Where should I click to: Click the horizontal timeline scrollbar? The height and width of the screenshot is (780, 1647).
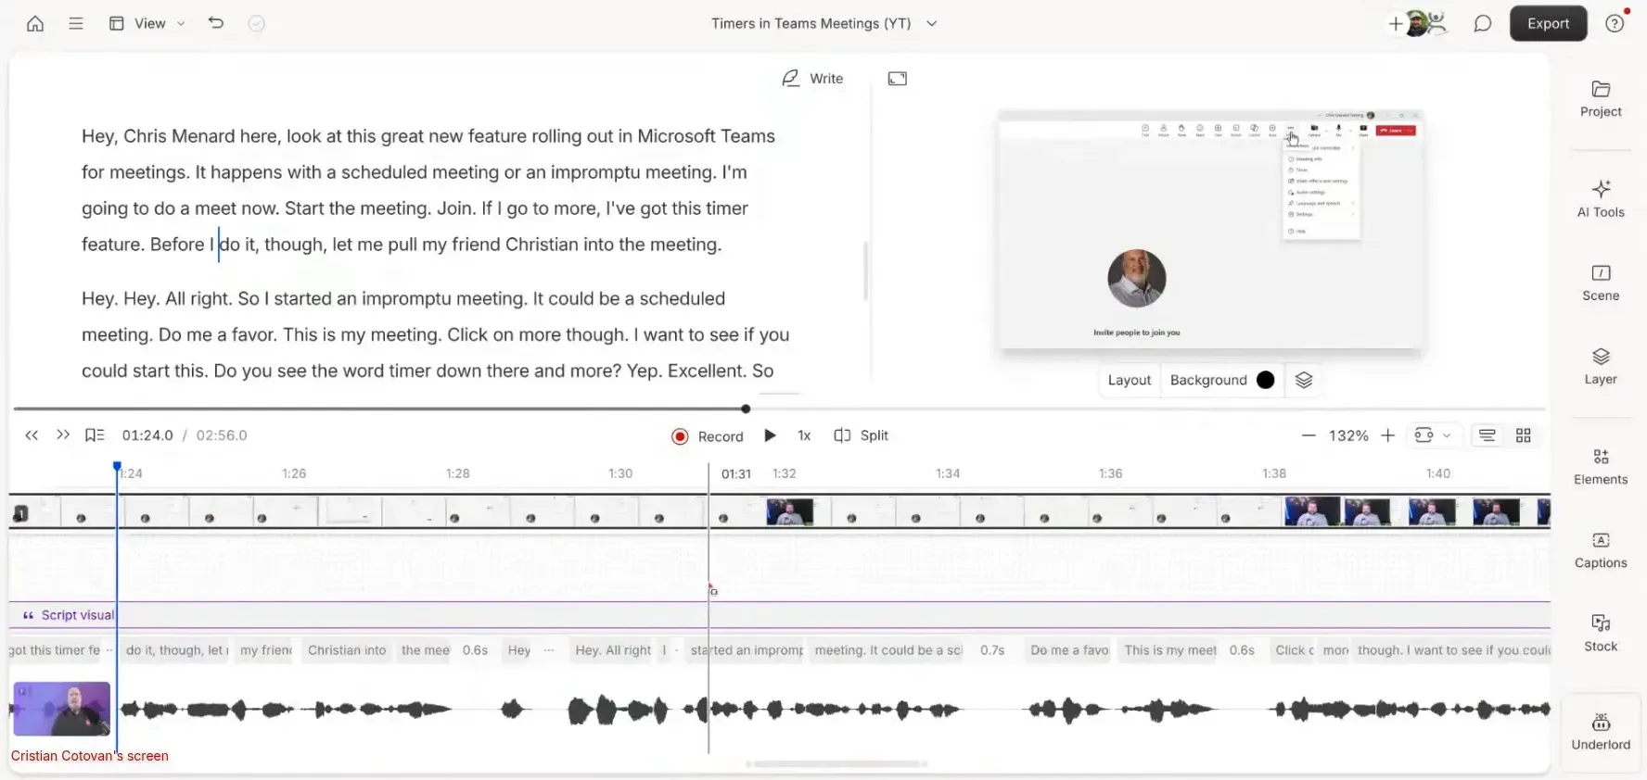click(836, 764)
